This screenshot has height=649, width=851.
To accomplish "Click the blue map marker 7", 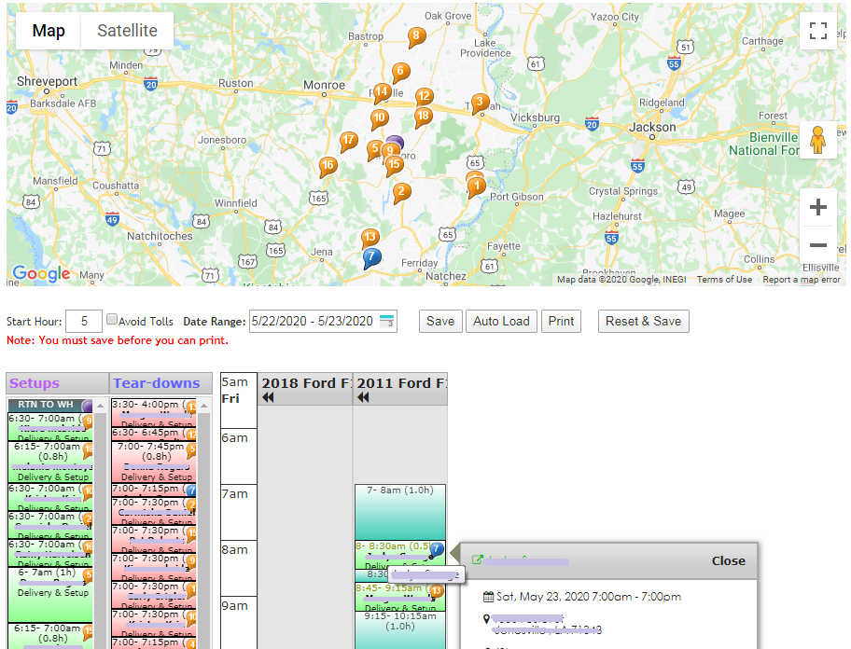I will coord(372,256).
